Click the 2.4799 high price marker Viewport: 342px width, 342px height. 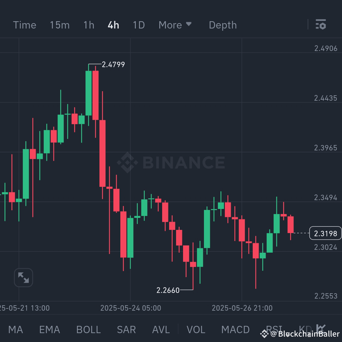(x=114, y=65)
